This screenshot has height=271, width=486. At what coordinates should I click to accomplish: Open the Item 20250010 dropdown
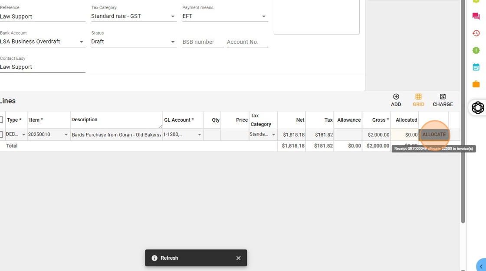(x=48, y=134)
